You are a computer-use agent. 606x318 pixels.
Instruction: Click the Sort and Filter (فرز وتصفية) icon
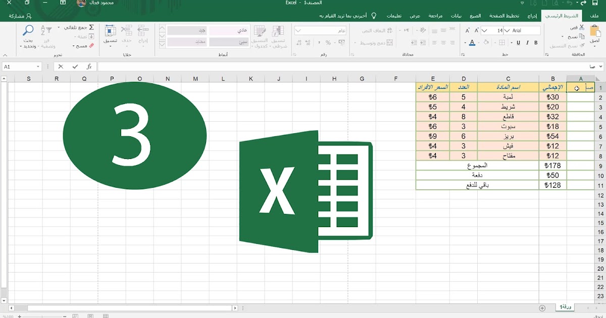46,30
